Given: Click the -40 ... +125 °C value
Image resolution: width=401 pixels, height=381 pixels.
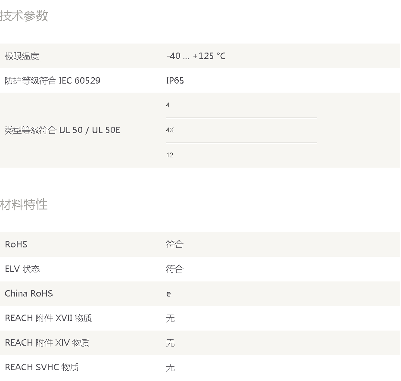Looking at the screenshot, I should pyautogui.click(x=196, y=56).
